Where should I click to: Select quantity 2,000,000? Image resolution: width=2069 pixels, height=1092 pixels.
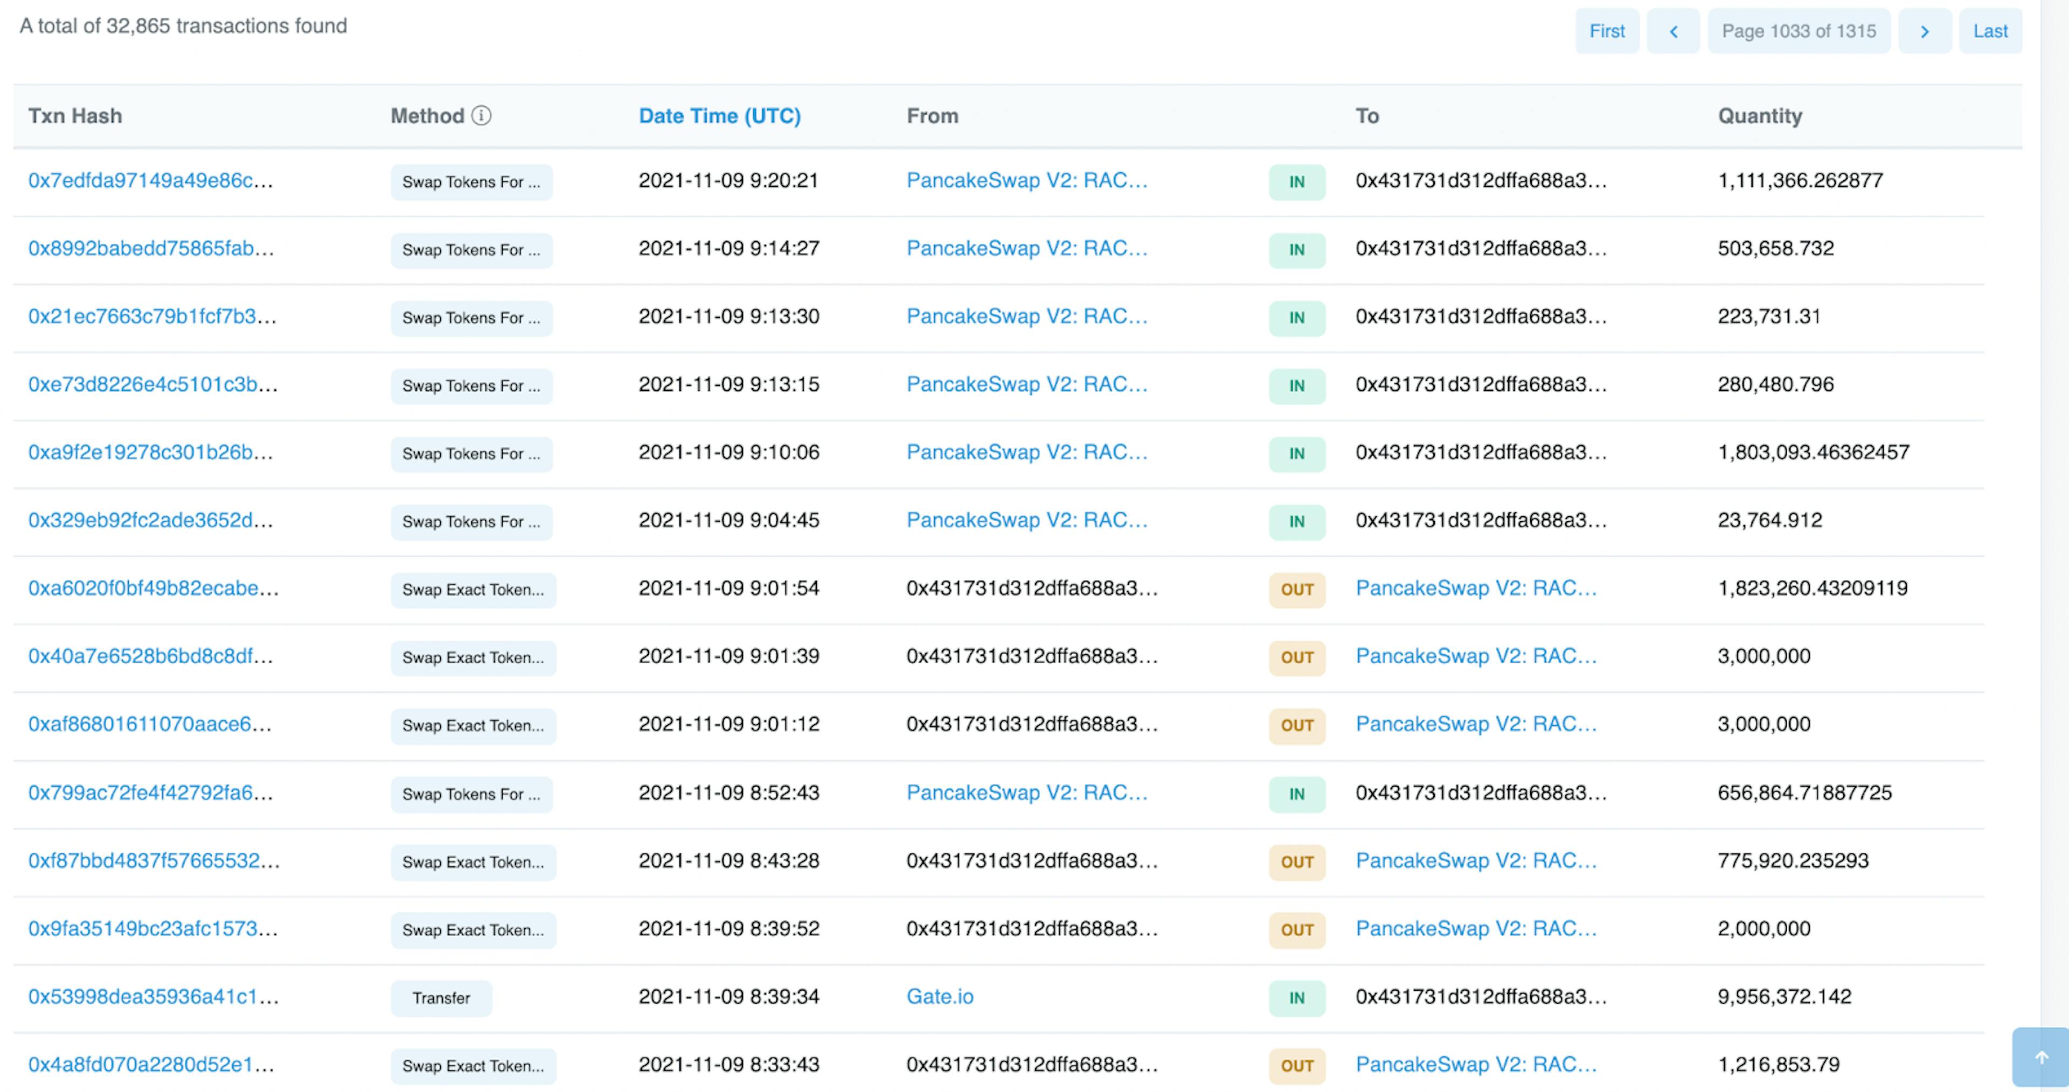click(1764, 928)
